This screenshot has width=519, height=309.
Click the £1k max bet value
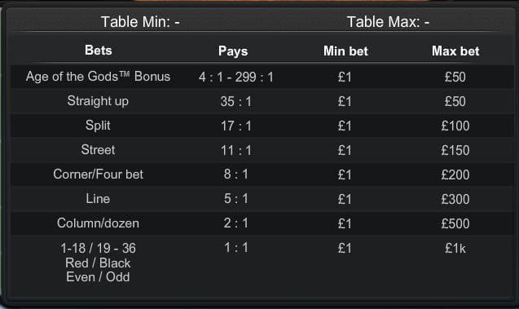pos(455,249)
